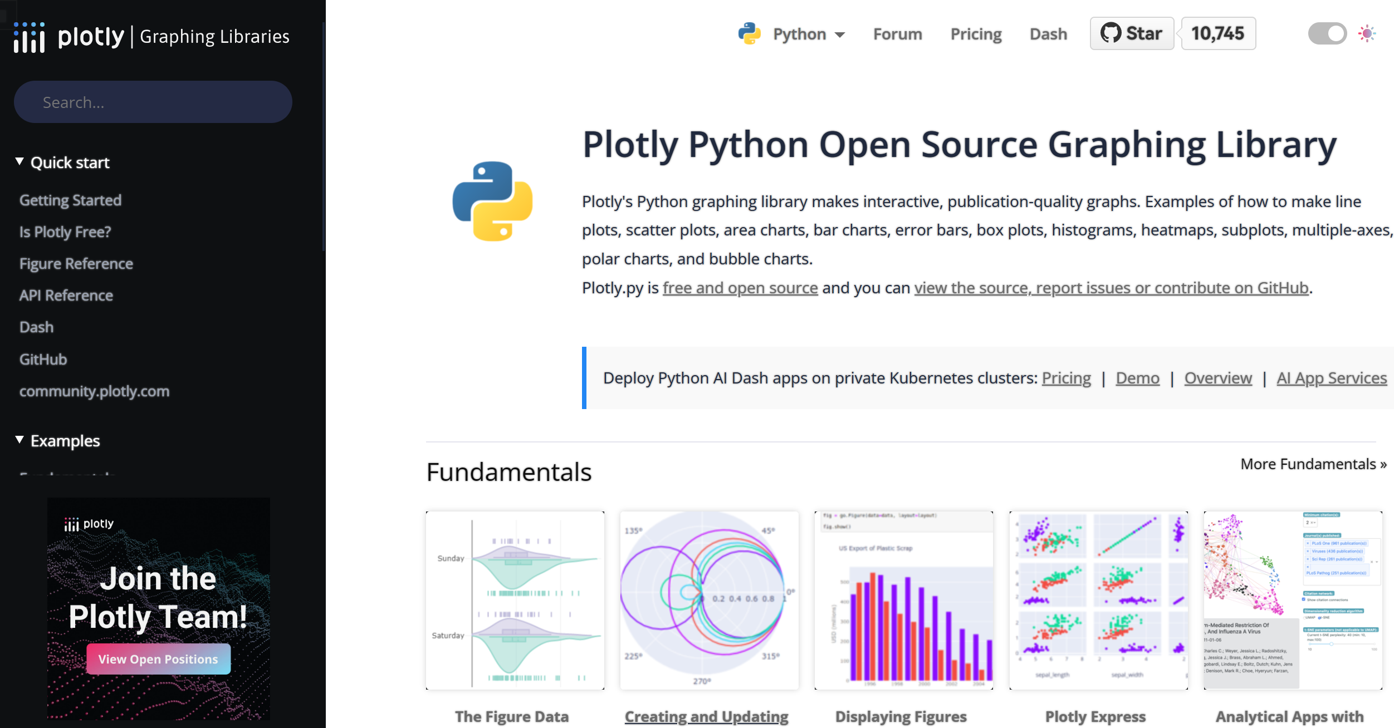
Task: Click the sun brightness icon
Action: coord(1367,33)
